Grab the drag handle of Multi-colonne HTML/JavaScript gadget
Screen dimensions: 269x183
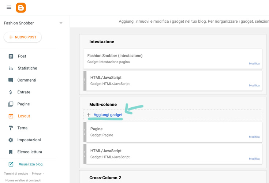85,154
